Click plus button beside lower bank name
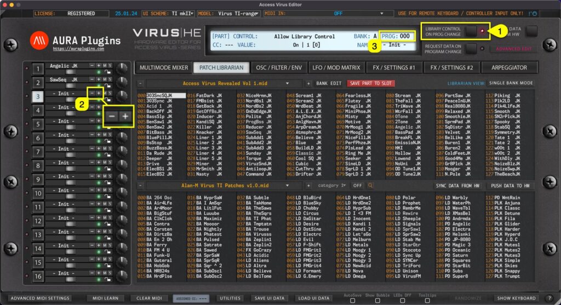Viewport: 561px width, 305px height. point(308,186)
